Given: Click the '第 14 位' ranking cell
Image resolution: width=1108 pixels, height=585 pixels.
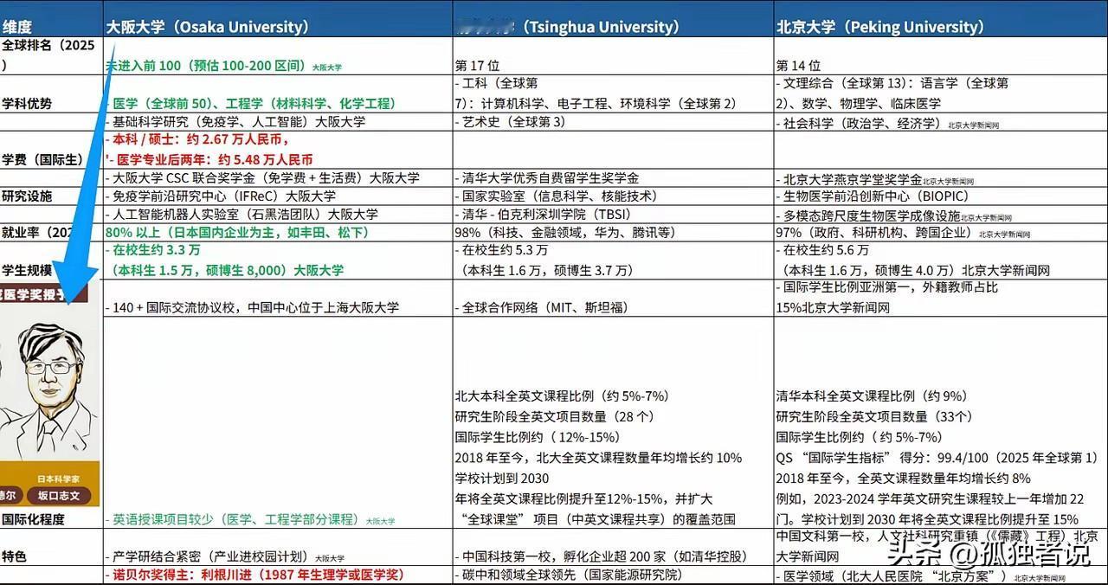Looking at the screenshot, I should [799, 66].
